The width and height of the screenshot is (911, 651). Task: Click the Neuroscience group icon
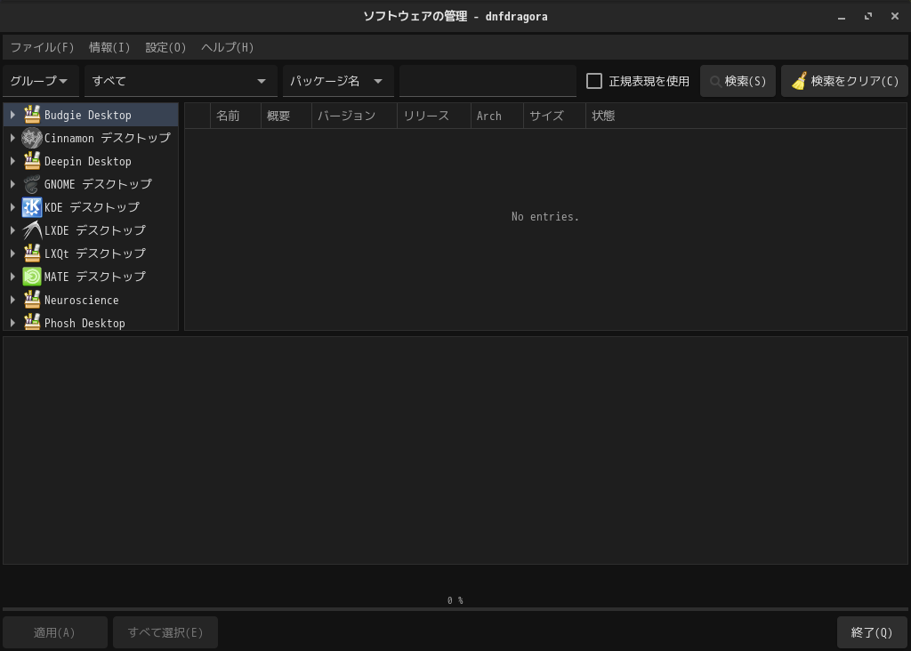tap(32, 300)
